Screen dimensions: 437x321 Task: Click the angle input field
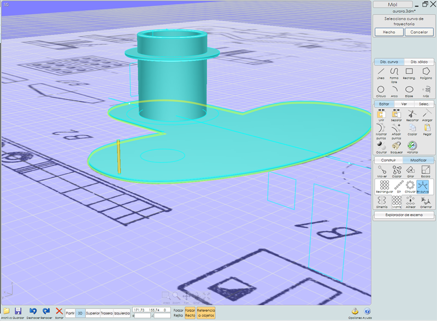tap(162, 316)
